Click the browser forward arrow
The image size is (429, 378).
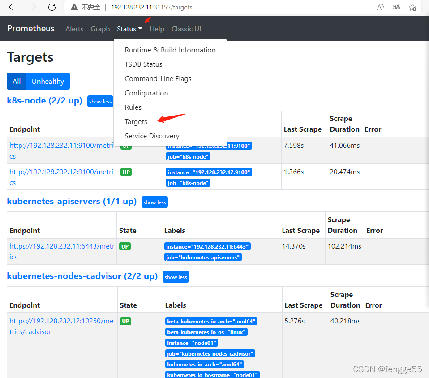[32, 7]
